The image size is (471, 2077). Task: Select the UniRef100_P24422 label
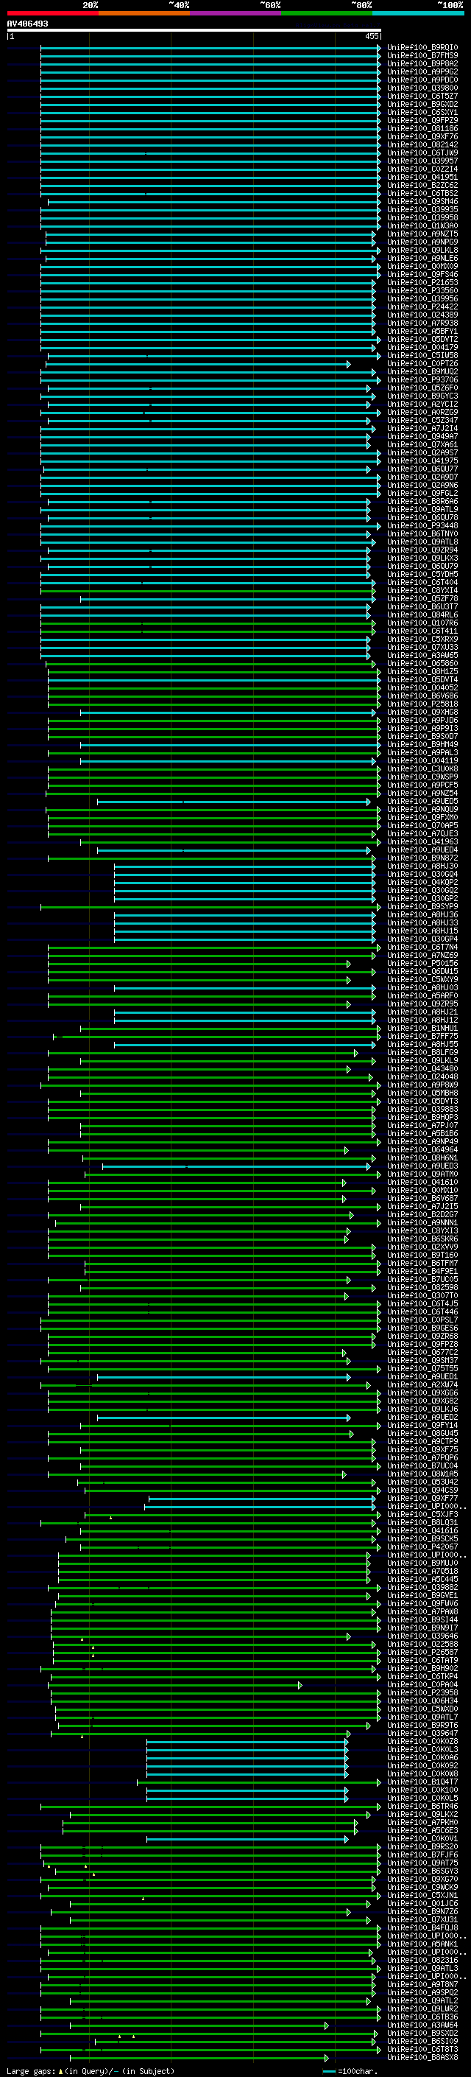coord(422,307)
